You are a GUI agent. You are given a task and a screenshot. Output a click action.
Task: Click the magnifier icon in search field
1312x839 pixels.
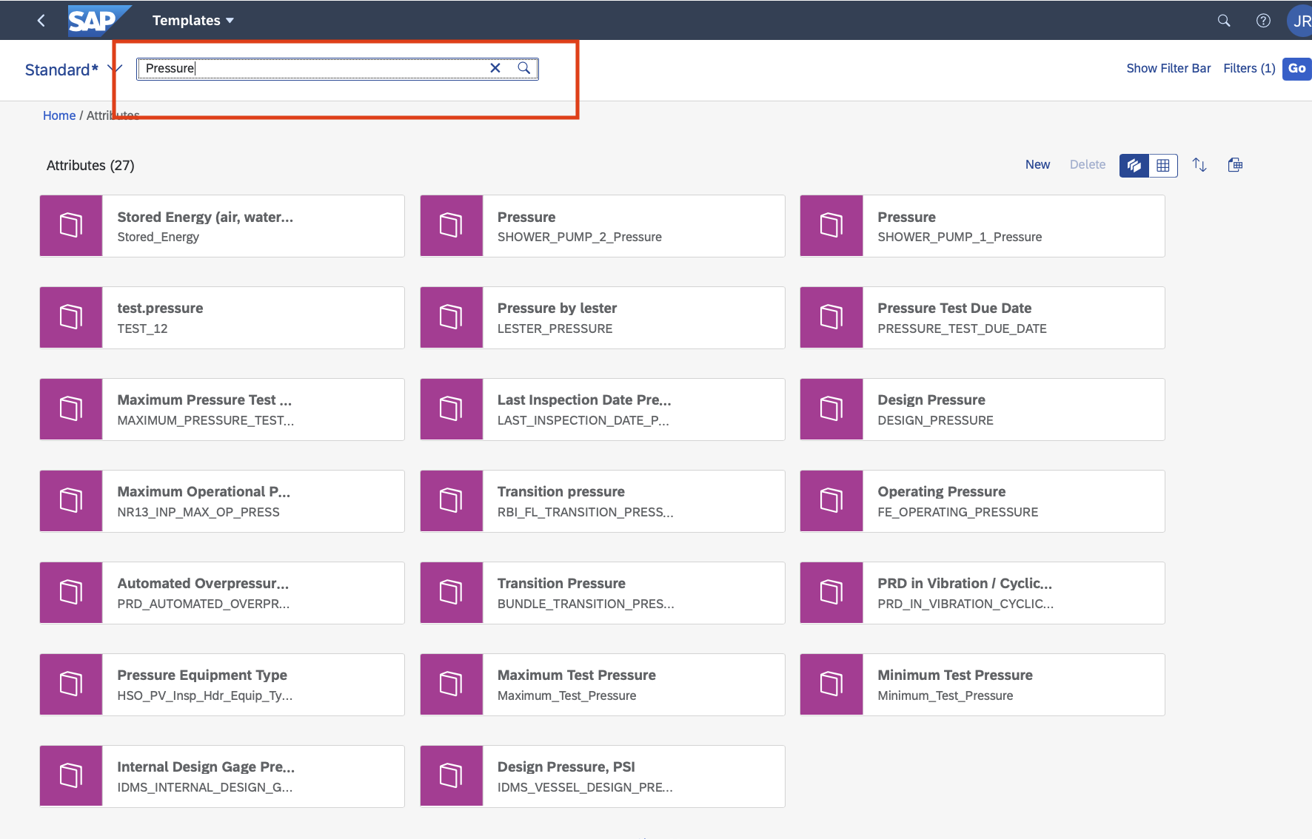point(524,68)
